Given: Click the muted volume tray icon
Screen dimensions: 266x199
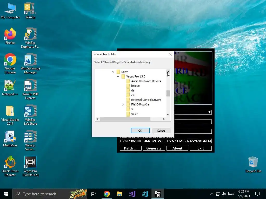Looking at the screenshot, I should coord(224,194).
